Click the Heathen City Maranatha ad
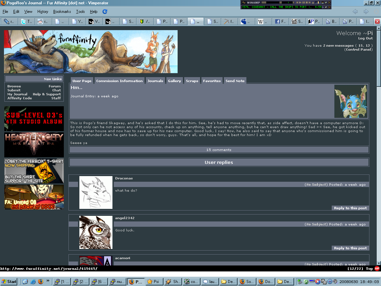Screen dimensions: 381x286 point(34,145)
